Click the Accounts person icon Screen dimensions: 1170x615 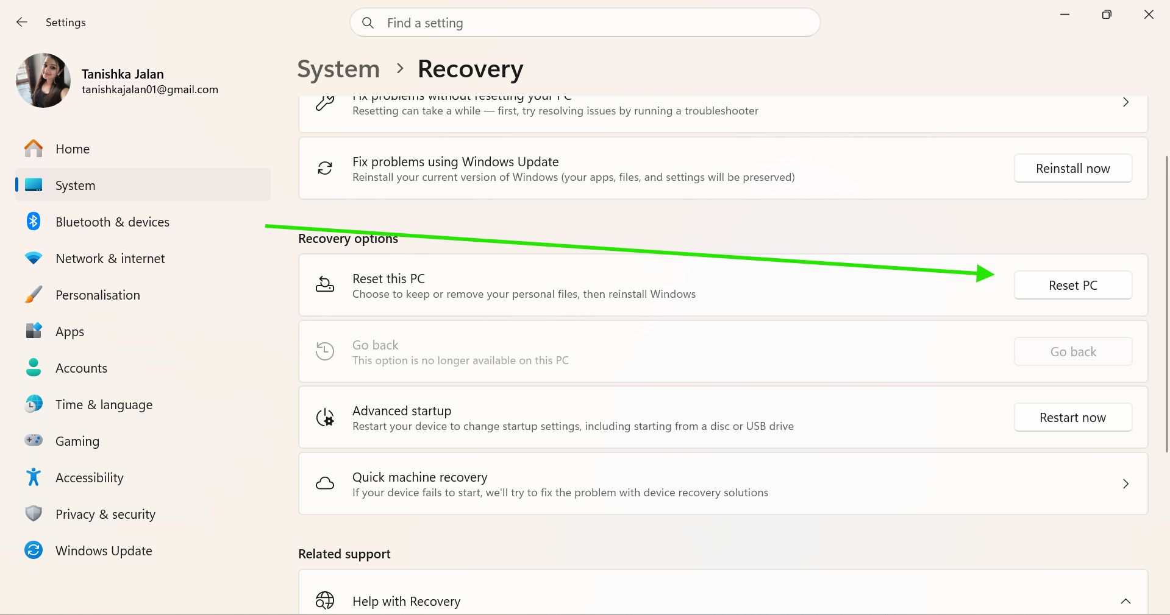(x=34, y=367)
